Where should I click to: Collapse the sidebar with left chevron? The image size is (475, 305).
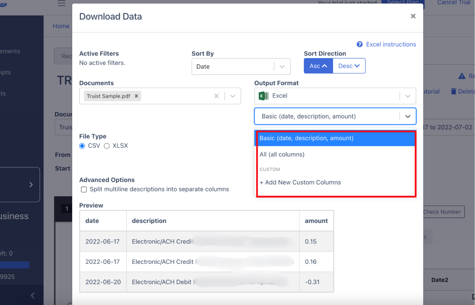coord(32,295)
